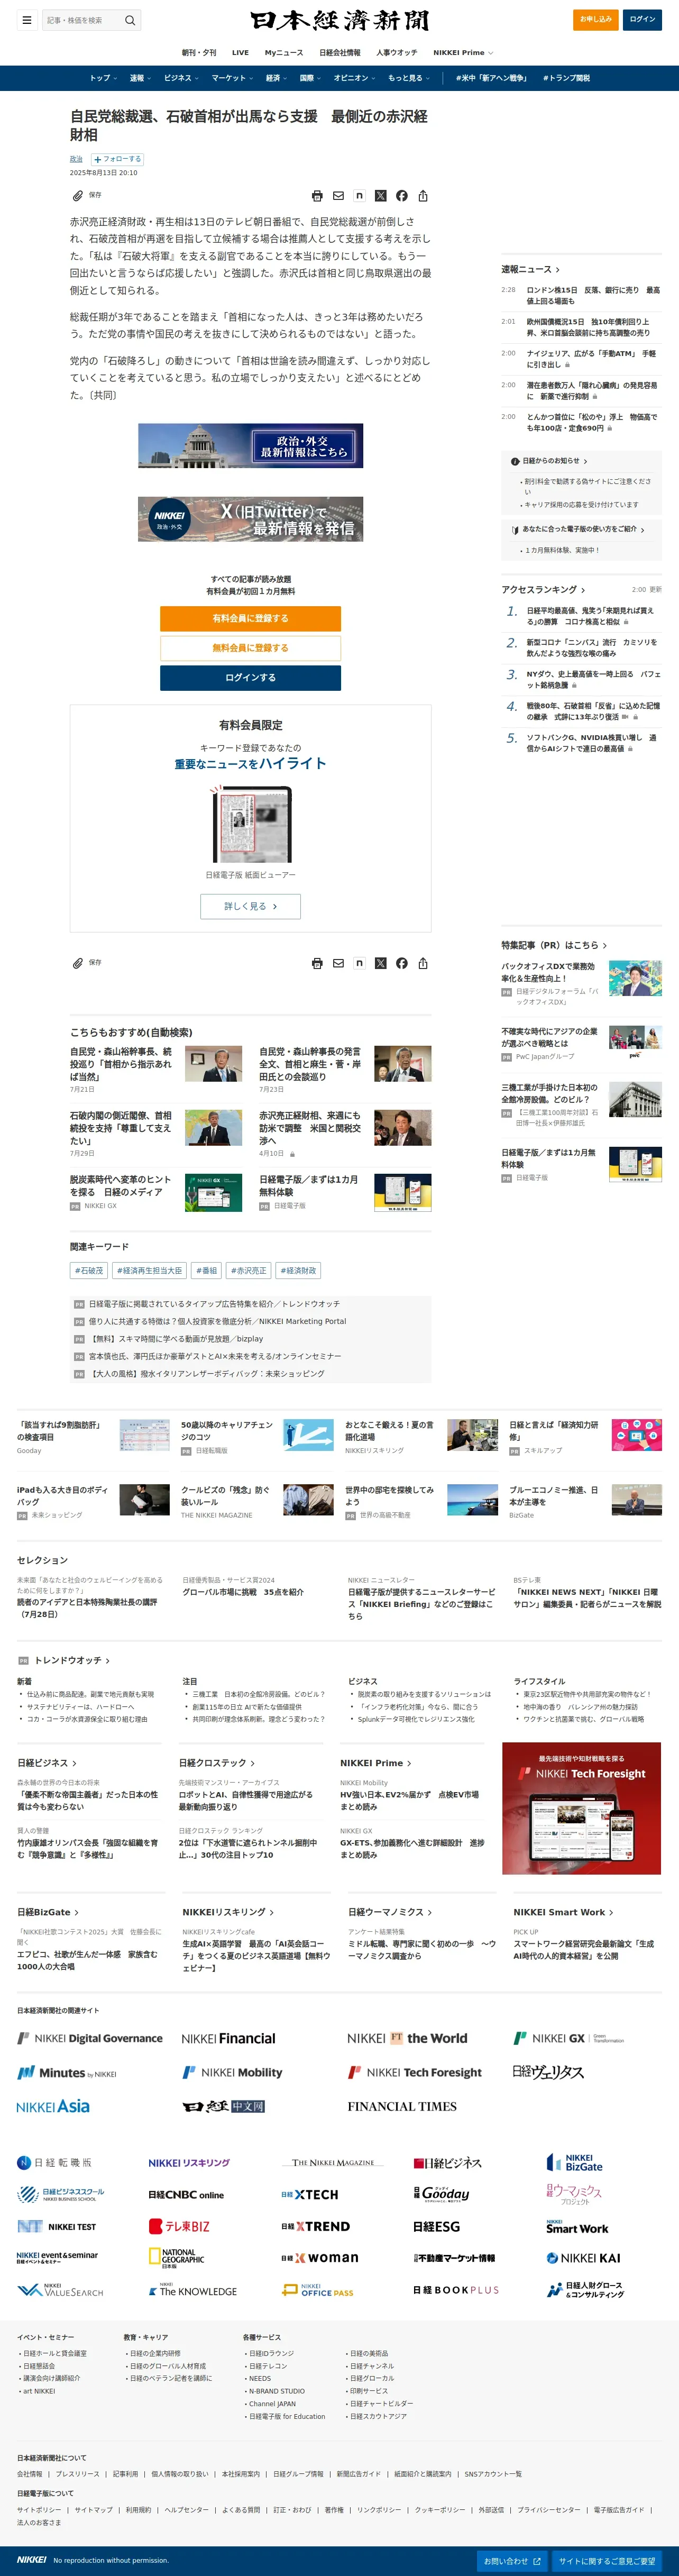This screenshot has height=2576, width=679.
Task: Open the 朝刊・夕刊 menu item
Action: (199, 52)
